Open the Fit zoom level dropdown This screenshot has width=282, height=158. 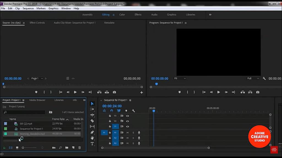[180, 78]
